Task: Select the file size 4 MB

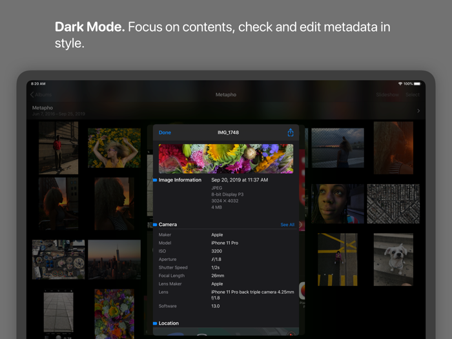Action: (216, 207)
